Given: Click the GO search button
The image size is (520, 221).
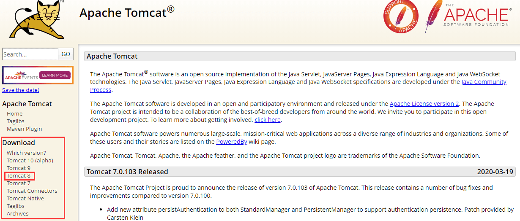Looking at the screenshot, I should point(66,54).
